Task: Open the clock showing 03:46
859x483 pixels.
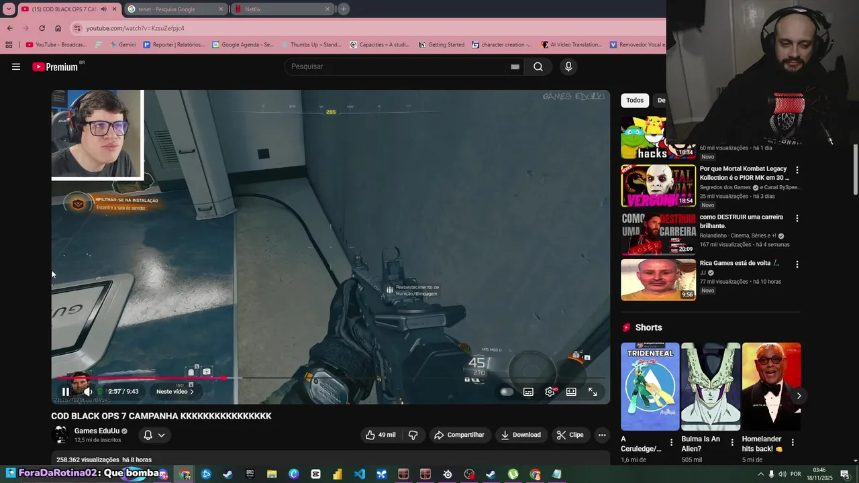Action: (x=819, y=474)
